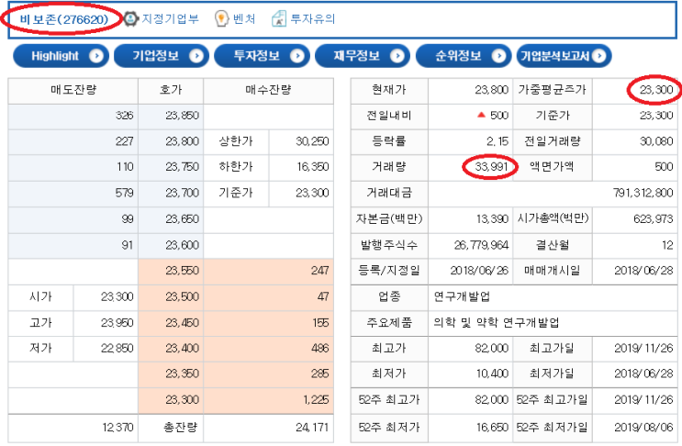Image resolution: width=682 pixels, height=446 pixels.
Task: Click the 비보존(276620) stock name link
Action: click(64, 19)
